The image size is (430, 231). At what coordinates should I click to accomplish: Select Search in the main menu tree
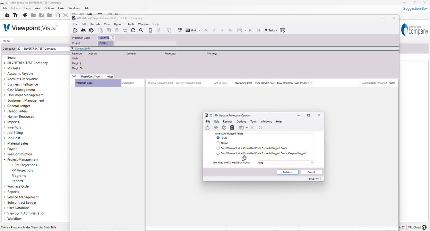coord(12,57)
